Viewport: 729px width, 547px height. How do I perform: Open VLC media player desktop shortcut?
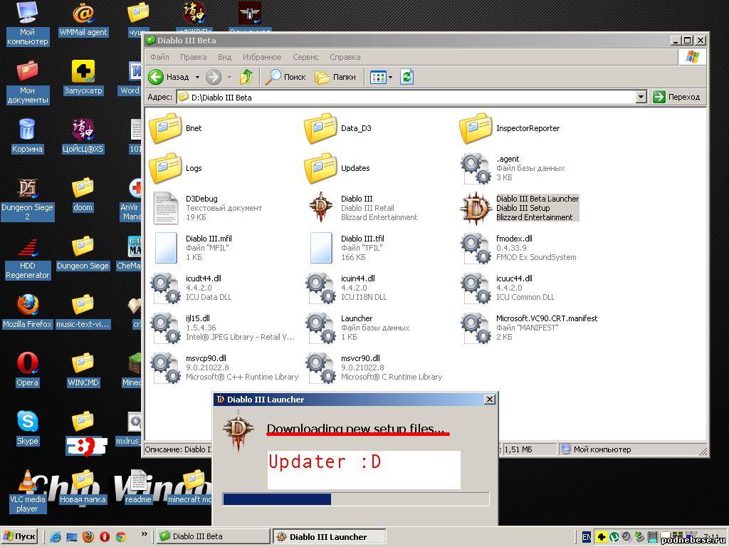[28, 491]
